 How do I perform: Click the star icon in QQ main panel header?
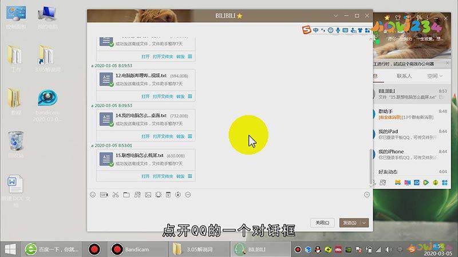pos(387,18)
